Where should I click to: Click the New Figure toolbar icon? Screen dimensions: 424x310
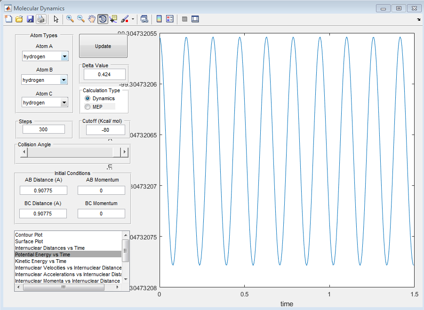tap(8, 19)
